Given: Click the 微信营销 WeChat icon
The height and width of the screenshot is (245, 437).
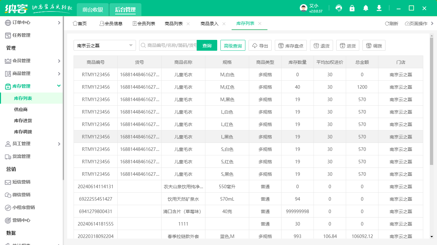Looking at the screenshot, I should (8, 195).
